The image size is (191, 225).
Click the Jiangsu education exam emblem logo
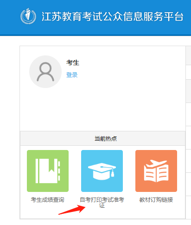coord(28,16)
